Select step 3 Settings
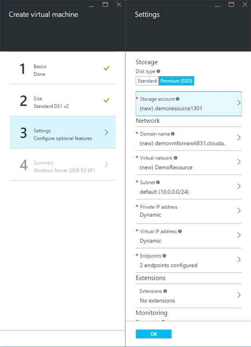 coord(63,132)
